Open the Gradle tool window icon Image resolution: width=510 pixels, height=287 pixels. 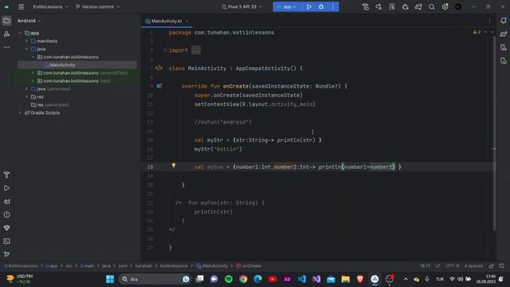504,34
